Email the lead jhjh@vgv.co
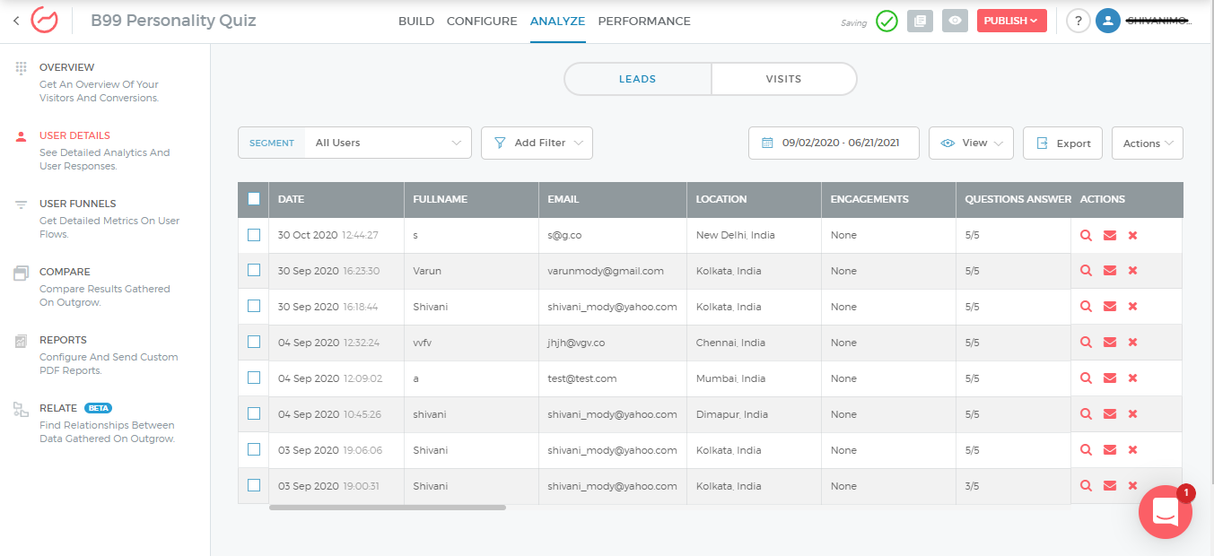 point(1110,343)
